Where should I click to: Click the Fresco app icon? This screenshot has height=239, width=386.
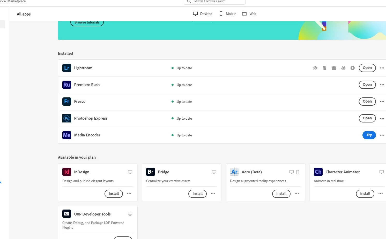pos(67,102)
